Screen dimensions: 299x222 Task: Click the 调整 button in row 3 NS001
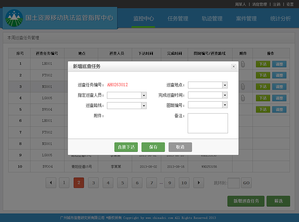[x=279, y=86]
